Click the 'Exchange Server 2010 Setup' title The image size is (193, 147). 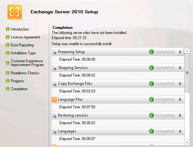point(64,12)
